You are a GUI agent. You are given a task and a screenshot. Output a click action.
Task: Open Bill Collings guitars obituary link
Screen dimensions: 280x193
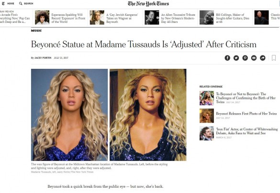coord(233,18)
